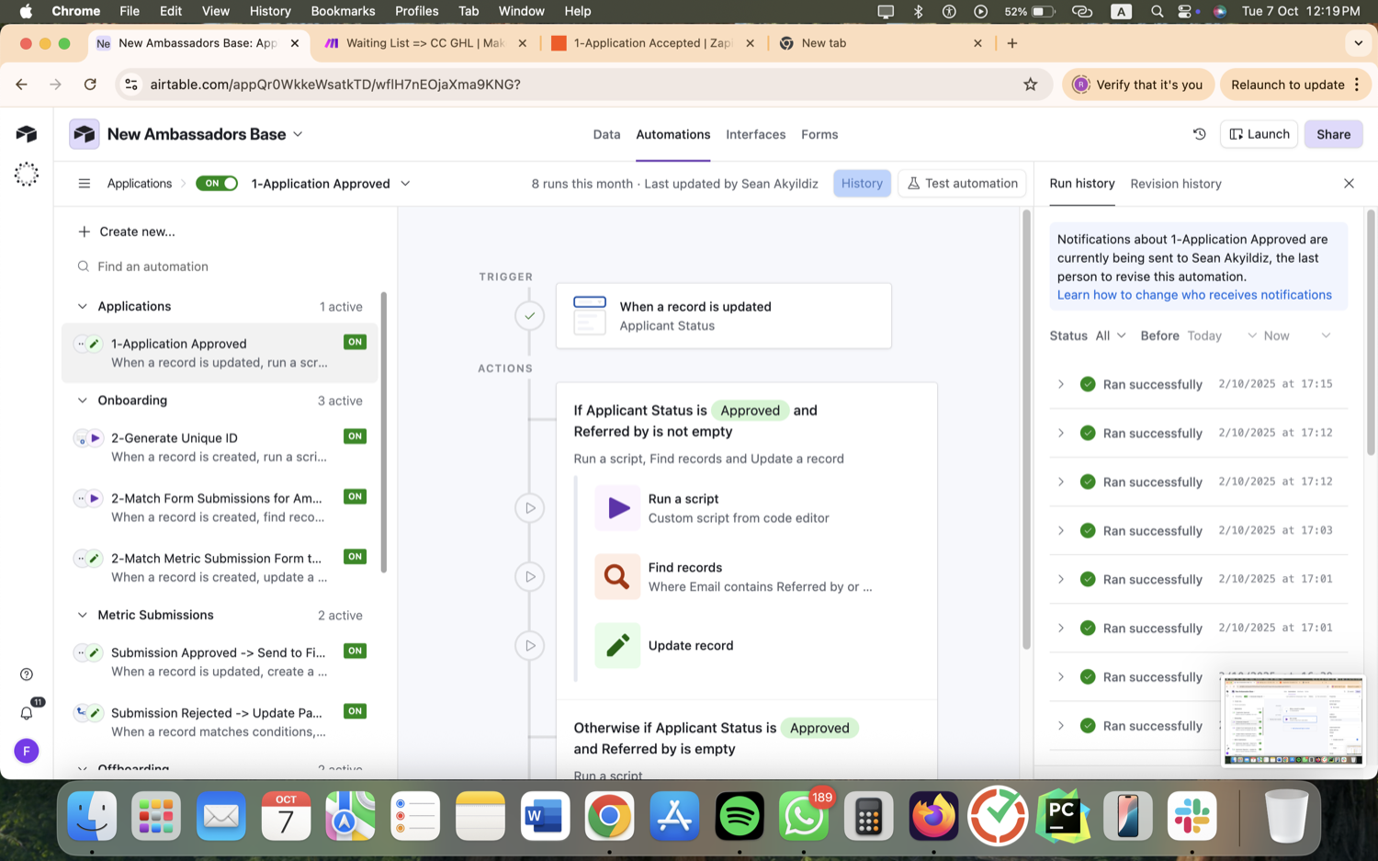Switch to the Data tab
The height and width of the screenshot is (861, 1378).
coord(606,134)
